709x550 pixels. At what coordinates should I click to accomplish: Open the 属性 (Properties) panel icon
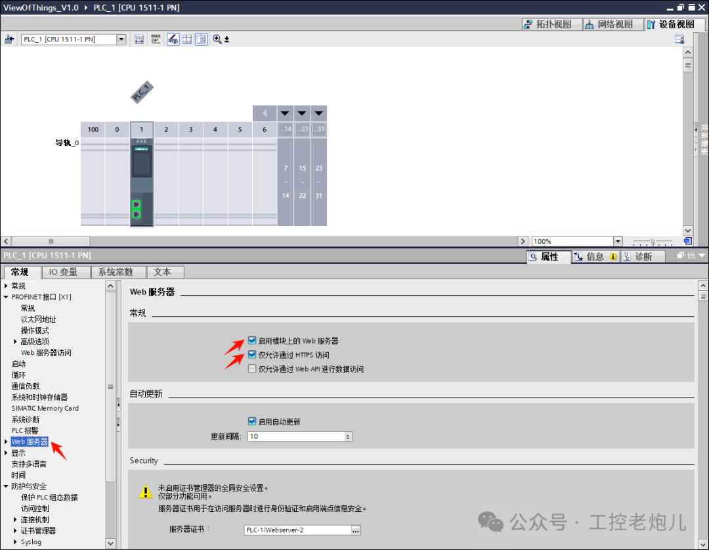548,256
